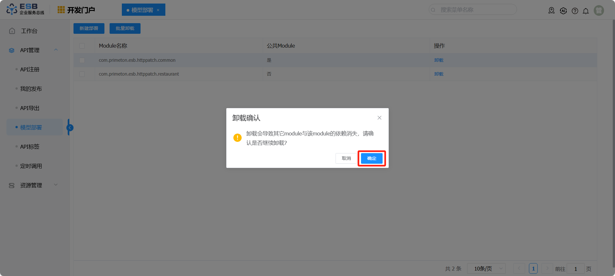Check the httppatch.common row checkbox

82,60
